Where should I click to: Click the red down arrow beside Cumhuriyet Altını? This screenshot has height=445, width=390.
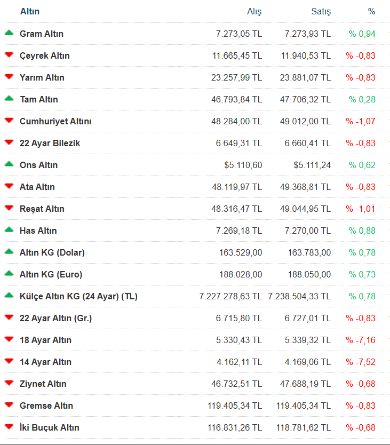click(9, 121)
